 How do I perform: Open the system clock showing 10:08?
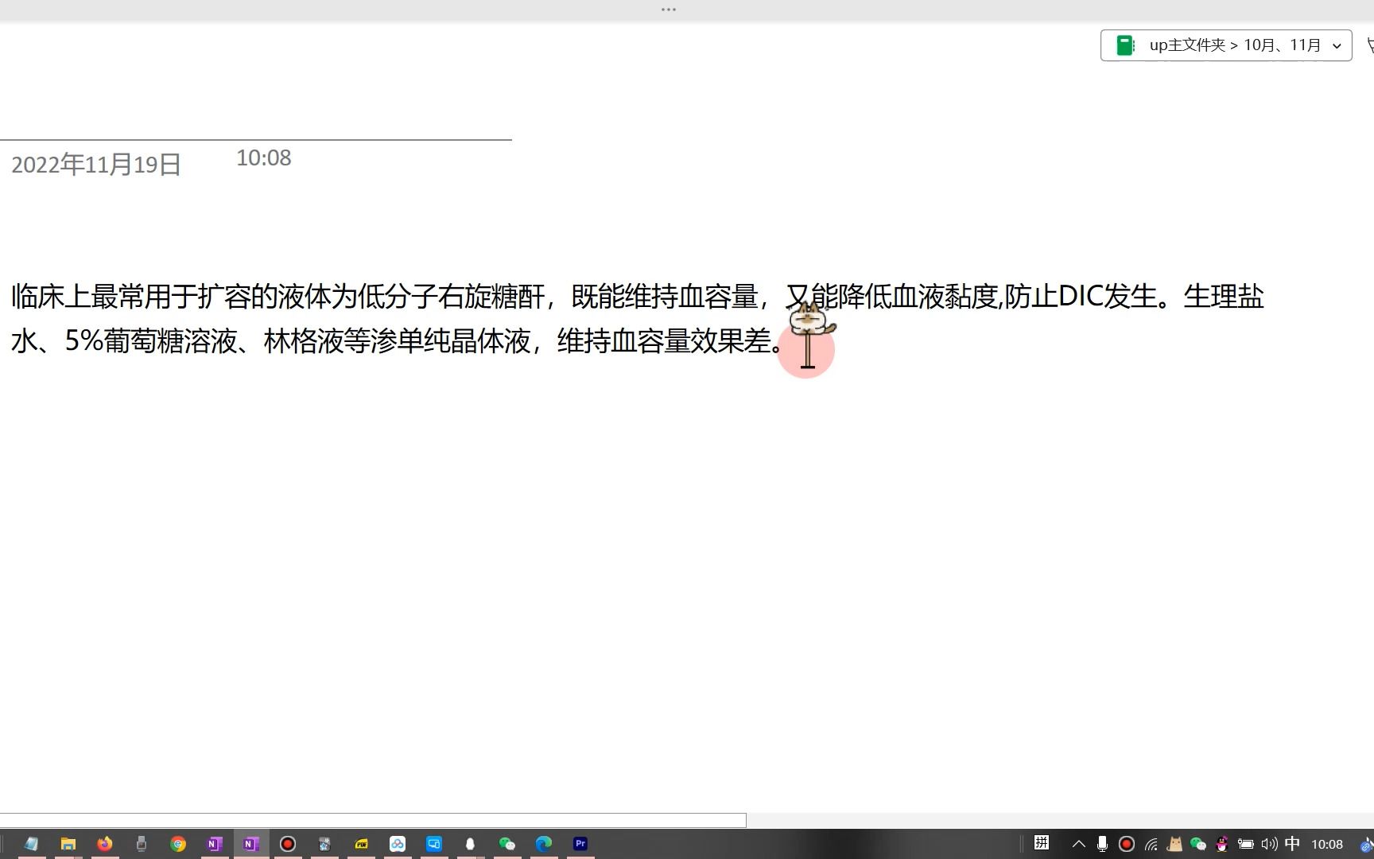[x=1327, y=844]
